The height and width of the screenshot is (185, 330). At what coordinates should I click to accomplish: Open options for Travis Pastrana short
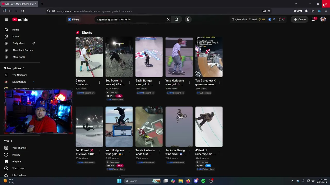pos(159,152)
